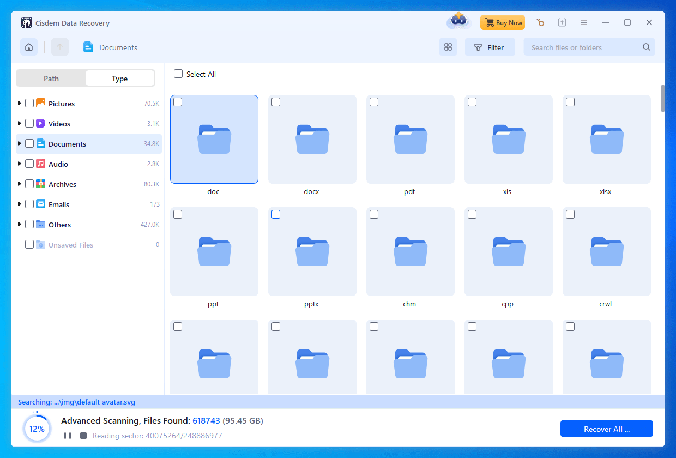This screenshot has height=458, width=676.
Task: Click the 12% scan progress ring
Action: point(37,429)
